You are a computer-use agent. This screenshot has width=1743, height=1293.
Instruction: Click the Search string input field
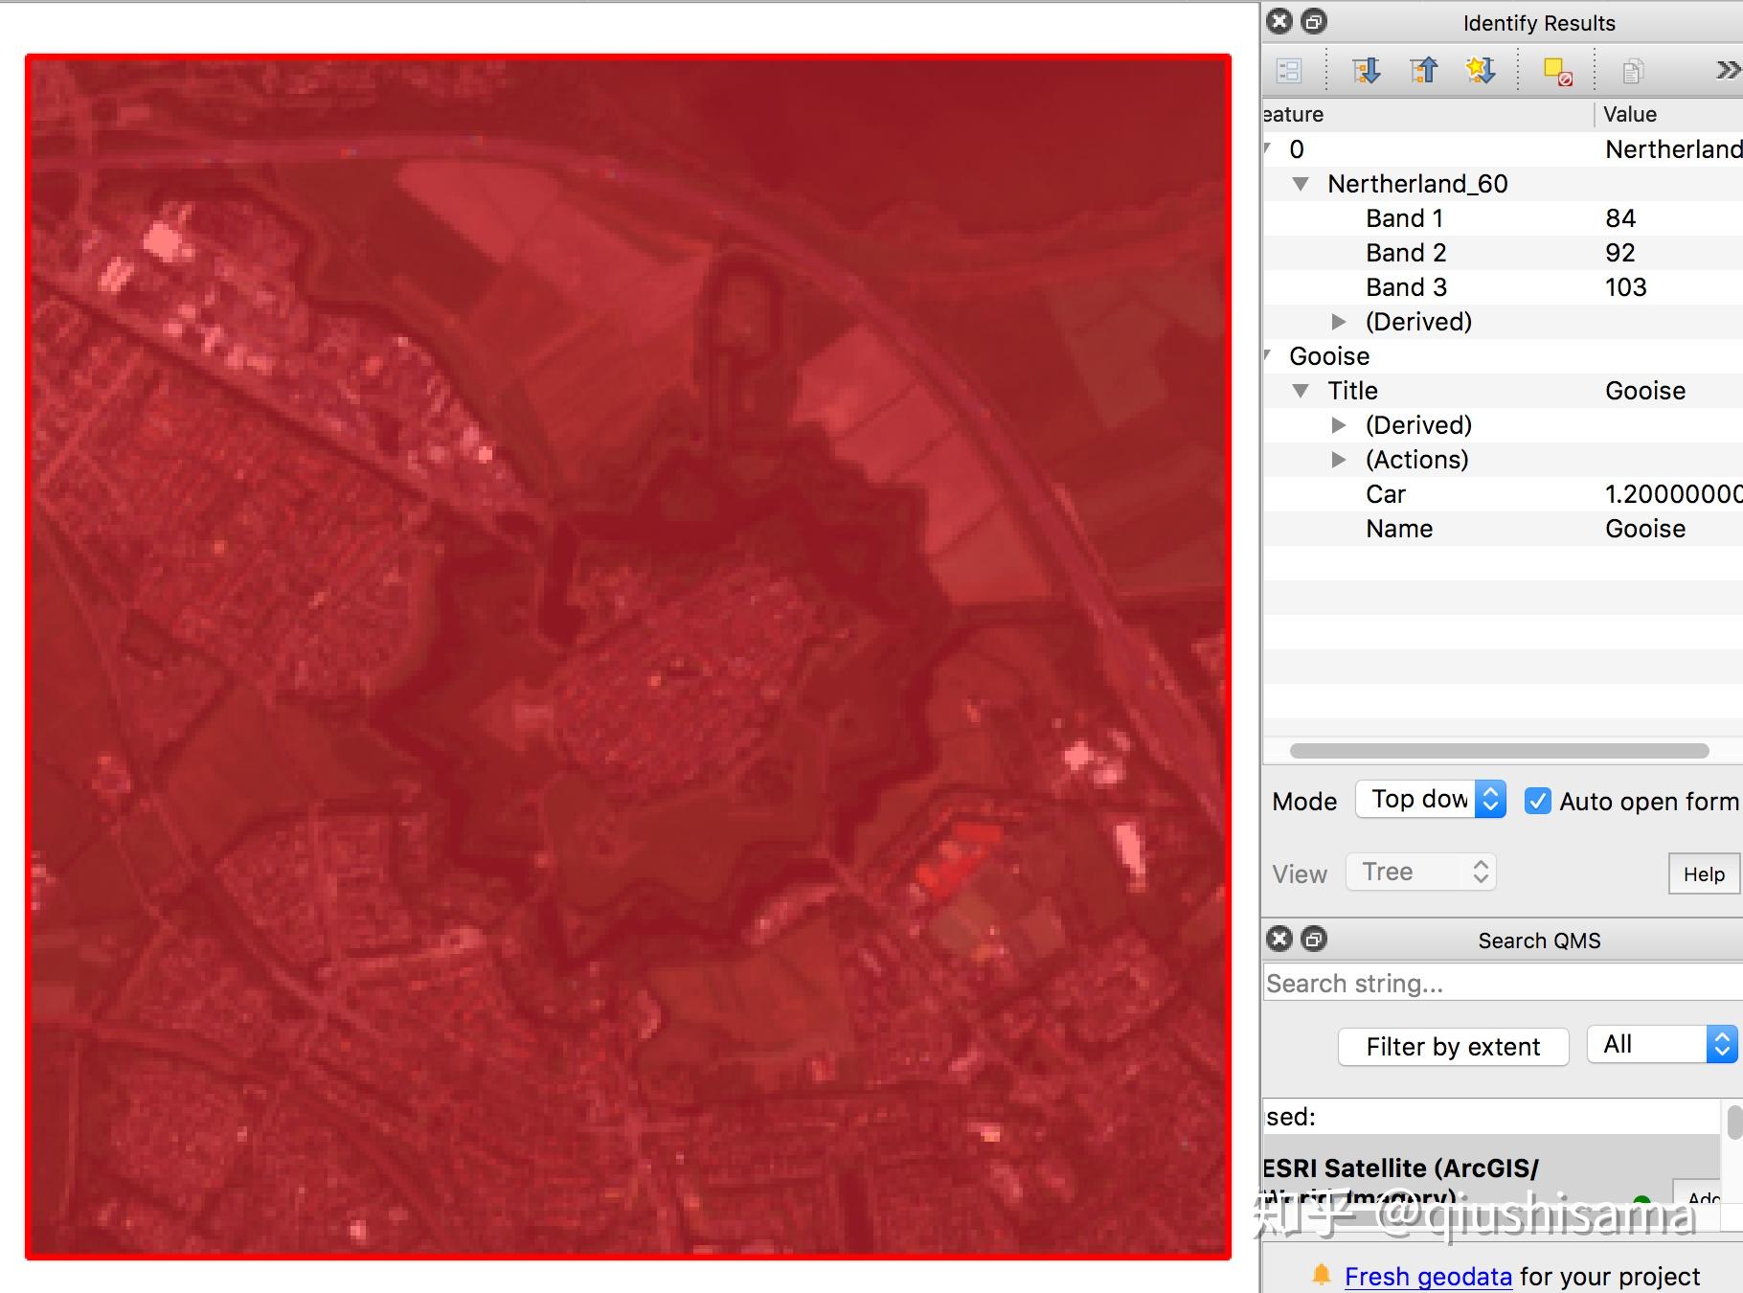point(1503,983)
